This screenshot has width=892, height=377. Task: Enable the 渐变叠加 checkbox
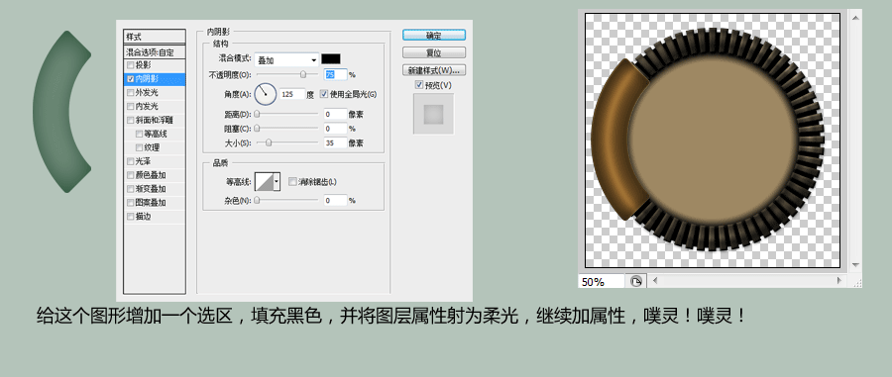131,188
